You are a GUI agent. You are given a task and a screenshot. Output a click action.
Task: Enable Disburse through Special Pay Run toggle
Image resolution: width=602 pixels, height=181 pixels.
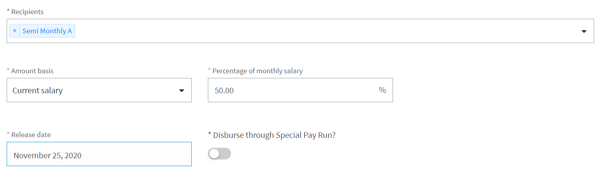(x=219, y=154)
